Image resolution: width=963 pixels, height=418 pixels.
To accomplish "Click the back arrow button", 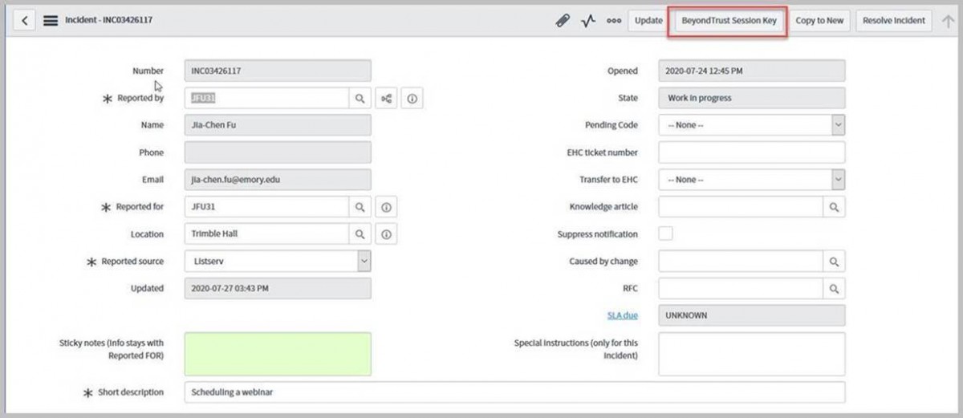I will pos(26,20).
